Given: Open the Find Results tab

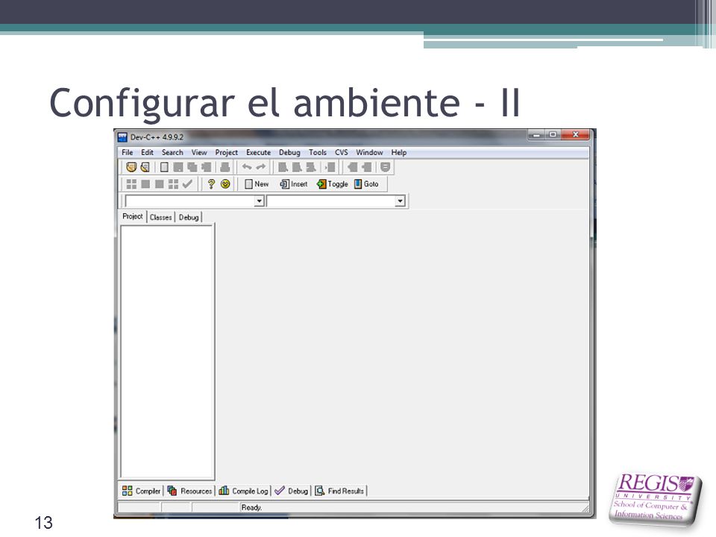Looking at the screenshot, I should pyautogui.click(x=340, y=491).
